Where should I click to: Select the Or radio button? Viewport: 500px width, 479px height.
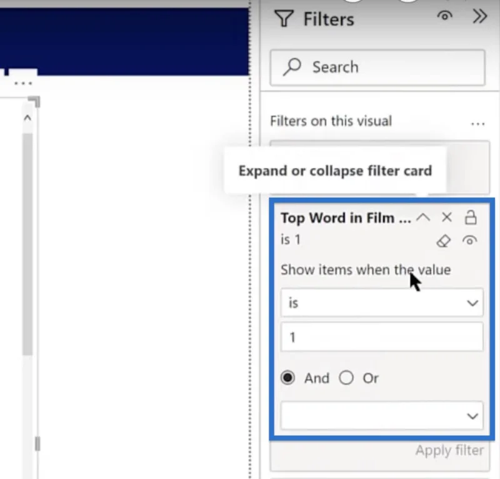[346, 378]
